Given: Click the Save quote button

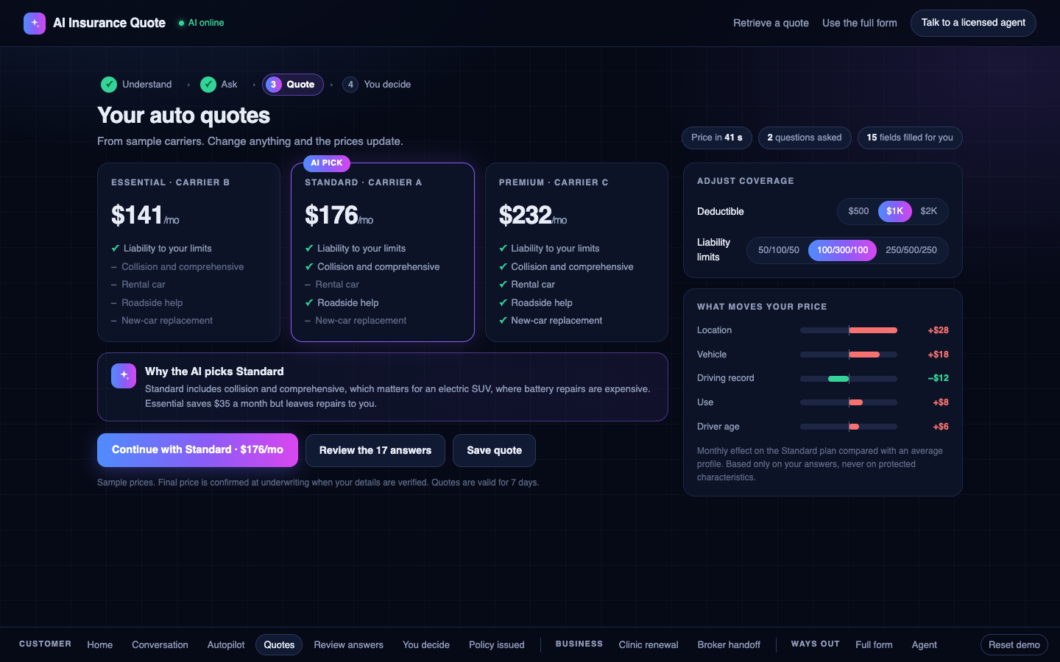Looking at the screenshot, I should (x=494, y=450).
